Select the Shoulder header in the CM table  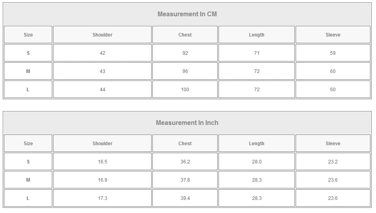coord(103,35)
